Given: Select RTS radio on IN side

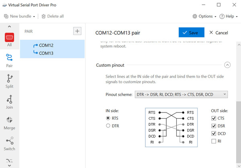Looking at the screenshot, I should [x=108, y=118].
